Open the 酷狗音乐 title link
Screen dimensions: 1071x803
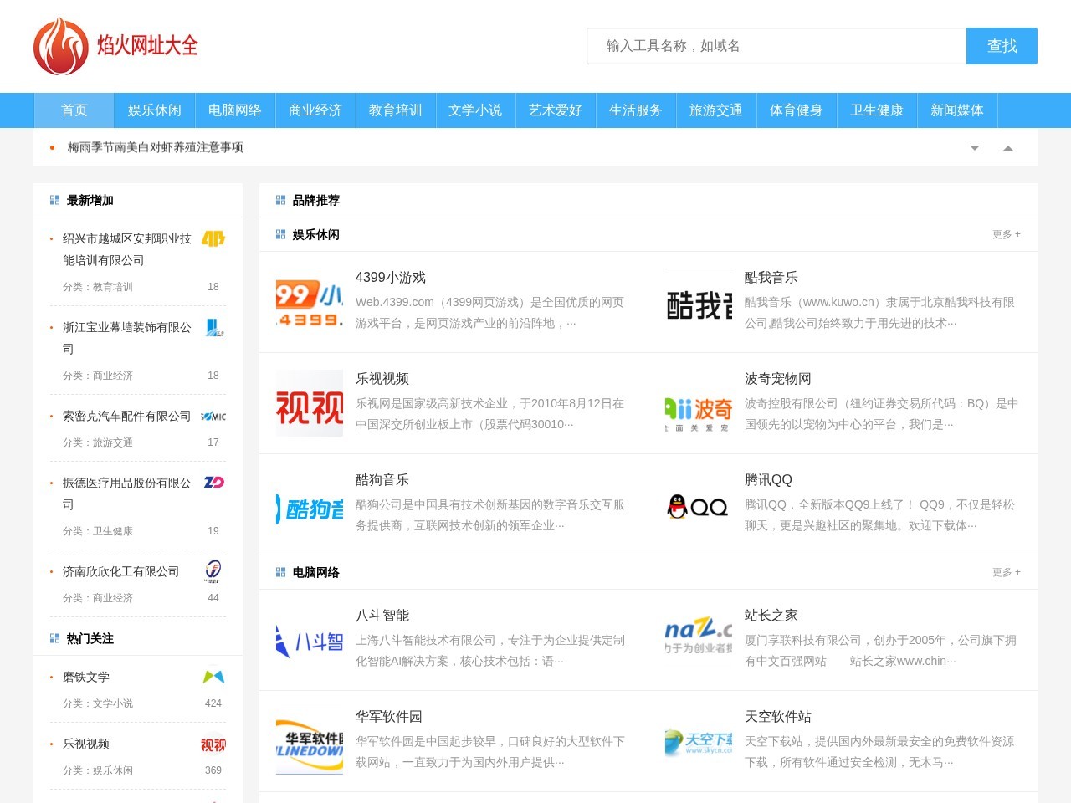pyautogui.click(x=382, y=480)
